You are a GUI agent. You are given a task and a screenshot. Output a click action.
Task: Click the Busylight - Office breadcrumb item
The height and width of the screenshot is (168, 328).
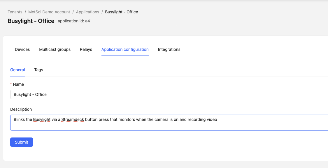121,12
